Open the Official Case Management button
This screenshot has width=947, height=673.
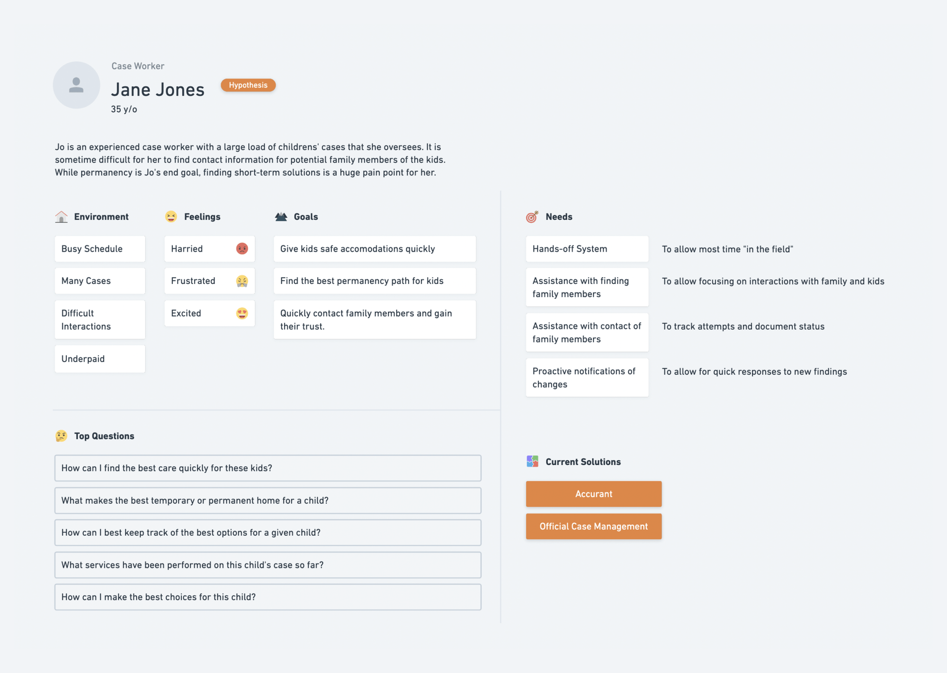[x=594, y=526]
